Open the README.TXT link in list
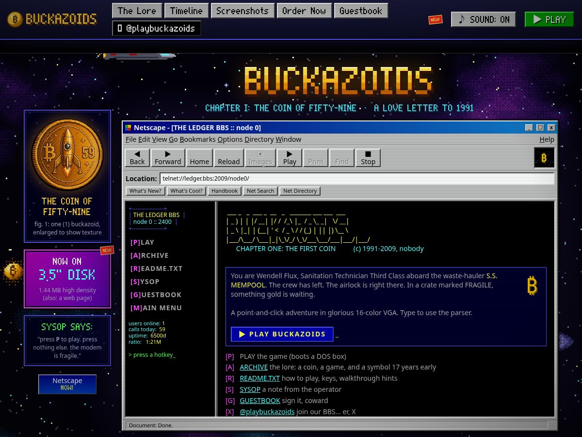This screenshot has height=437, width=582. coord(259,378)
